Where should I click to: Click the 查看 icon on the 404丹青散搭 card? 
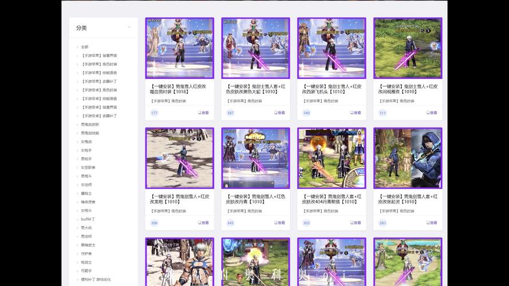click(x=356, y=223)
